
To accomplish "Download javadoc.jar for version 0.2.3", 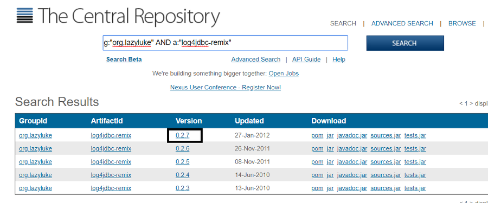I will [352, 188].
